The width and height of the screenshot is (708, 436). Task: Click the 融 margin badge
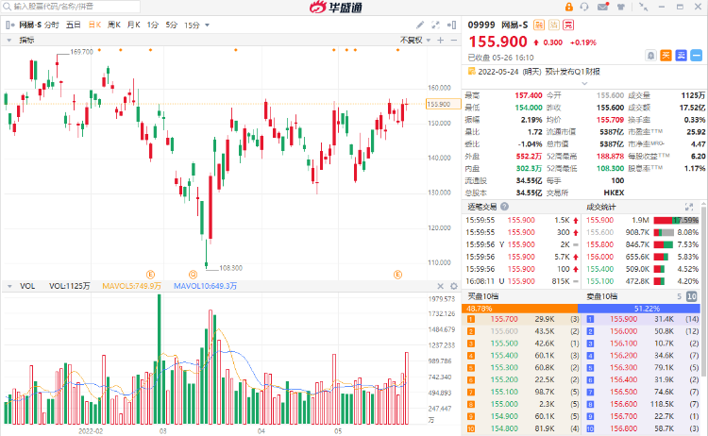[539, 25]
